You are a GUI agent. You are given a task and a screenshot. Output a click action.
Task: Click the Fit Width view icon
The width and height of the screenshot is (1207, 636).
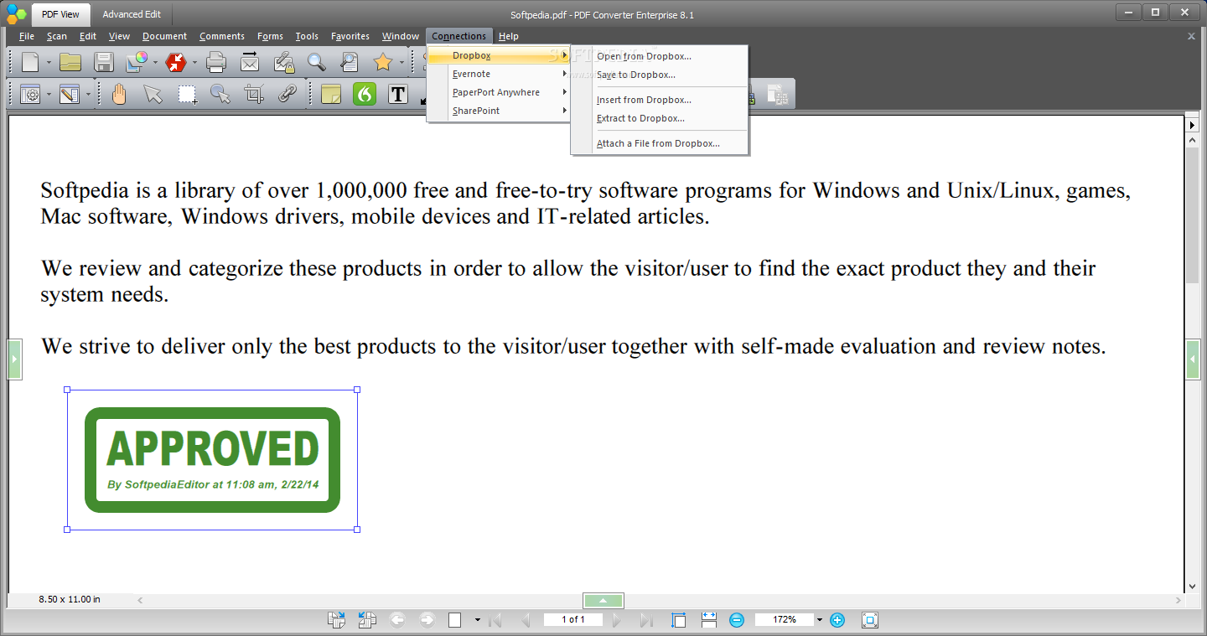(x=709, y=620)
